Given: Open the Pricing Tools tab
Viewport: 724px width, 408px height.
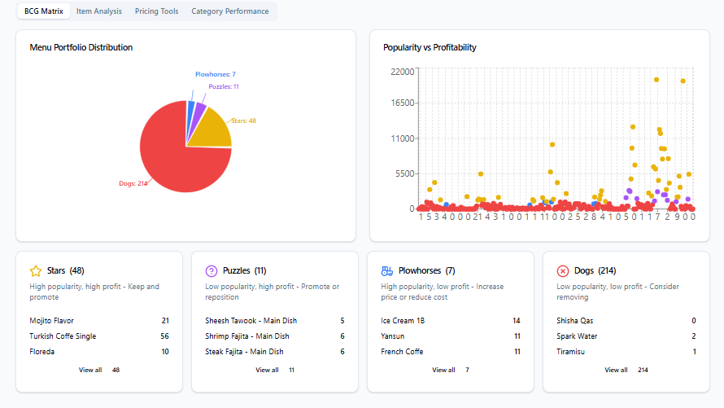Looking at the screenshot, I should (x=156, y=11).
